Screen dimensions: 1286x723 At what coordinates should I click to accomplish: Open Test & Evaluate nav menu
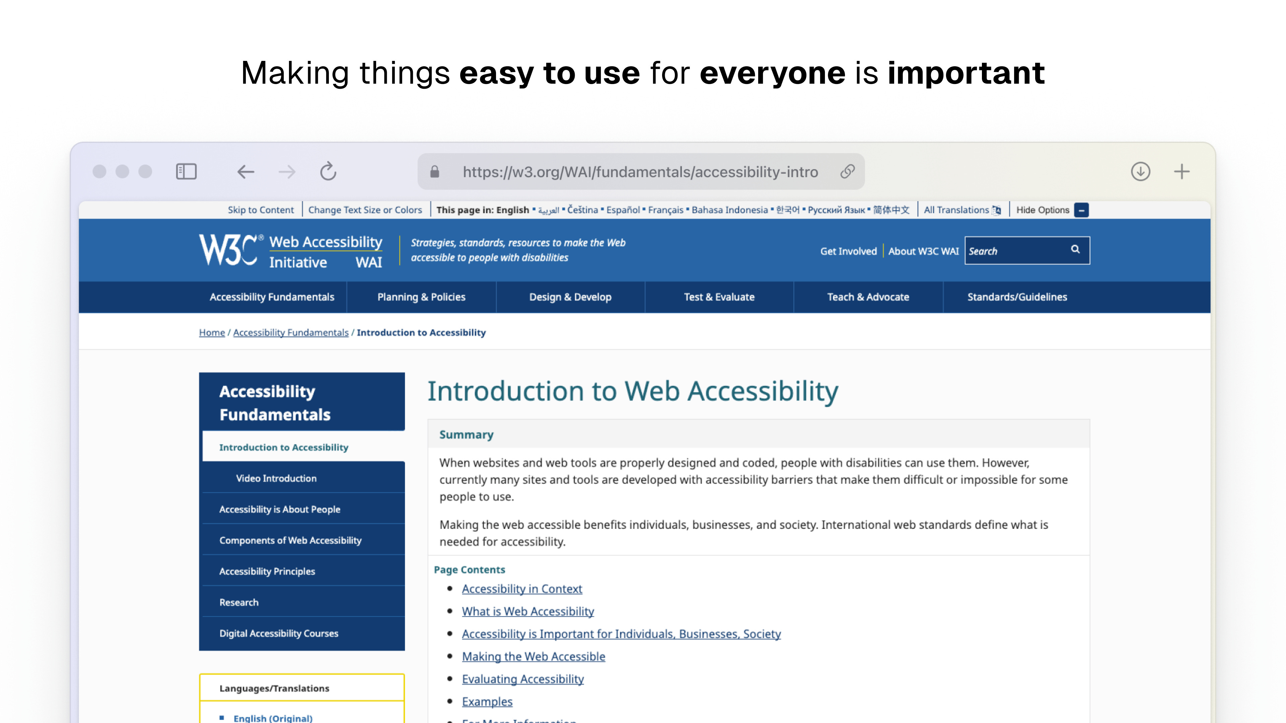pyautogui.click(x=719, y=297)
